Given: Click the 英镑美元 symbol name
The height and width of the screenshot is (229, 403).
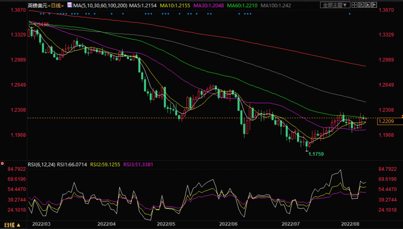Looking at the screenshot, I should [38, 5].
